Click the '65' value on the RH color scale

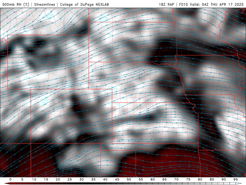coord(165,179)
